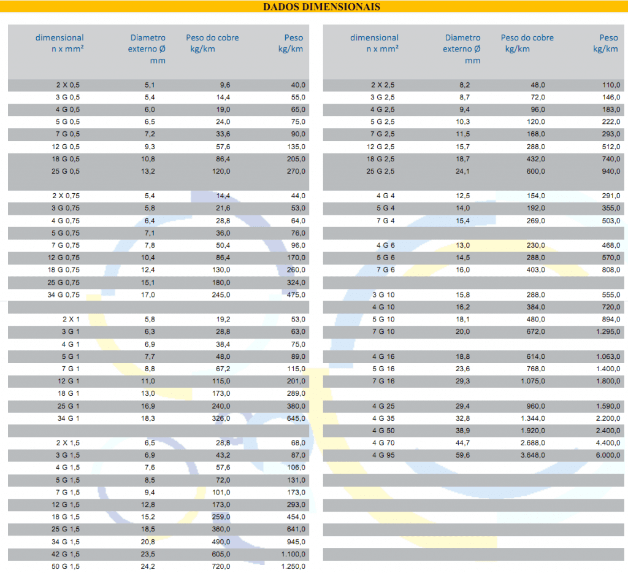This screenshot has width=628, height=573.
Task: Select the copper weight '1.075,0'
Action: (533, 381)
